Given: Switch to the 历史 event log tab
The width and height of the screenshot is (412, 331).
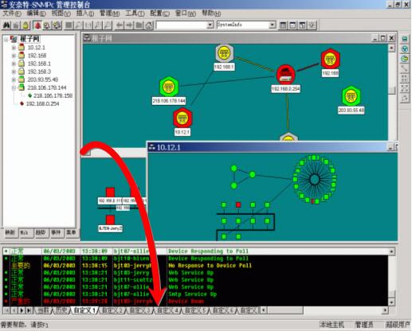Looking at the screenshot, I should pos(61,310).
